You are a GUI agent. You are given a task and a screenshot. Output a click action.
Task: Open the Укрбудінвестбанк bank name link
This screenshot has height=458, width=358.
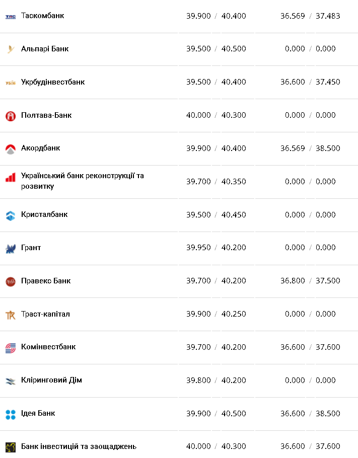53,82
